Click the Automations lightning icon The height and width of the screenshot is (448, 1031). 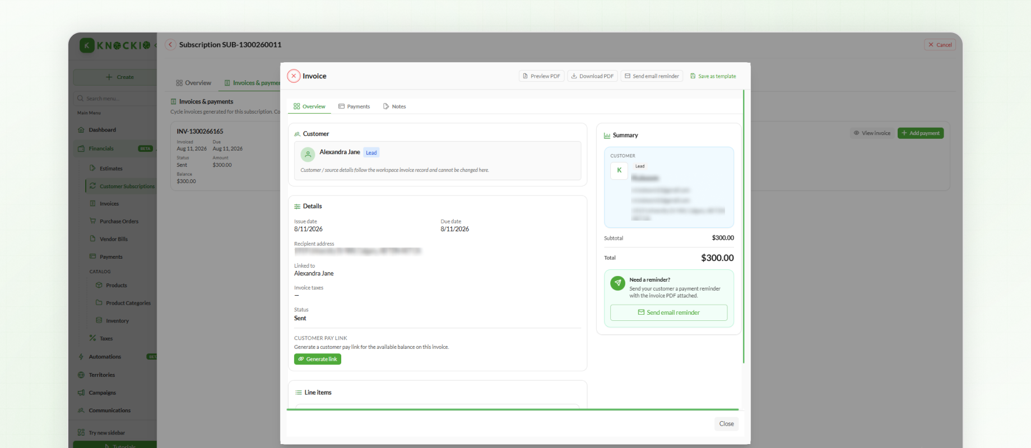[81, 357]
